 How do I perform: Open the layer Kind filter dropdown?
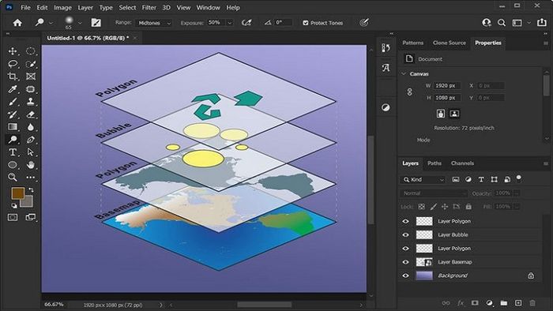point(423,180)
